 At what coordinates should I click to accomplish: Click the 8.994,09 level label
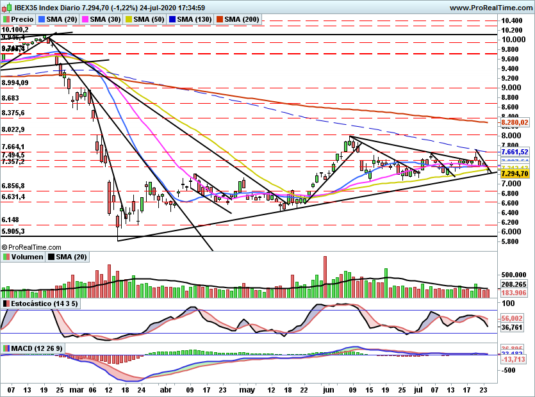pyautogui.click(x=15, y=83)
